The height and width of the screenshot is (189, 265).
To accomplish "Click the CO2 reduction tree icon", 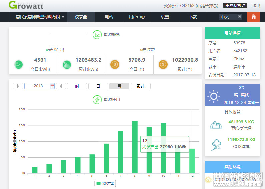I will click(x=216, y=144).
